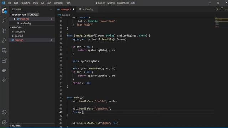Open Run and Debug view icon
The height and width of the screenshot is (128, 228).
click(x=4, y=40)
